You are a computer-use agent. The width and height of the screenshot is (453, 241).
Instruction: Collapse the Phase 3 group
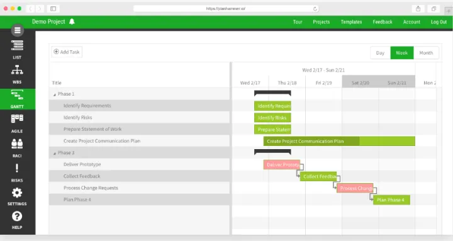point(54,153)
